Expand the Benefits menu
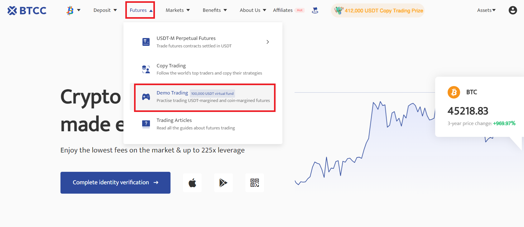 coord(215,10)
